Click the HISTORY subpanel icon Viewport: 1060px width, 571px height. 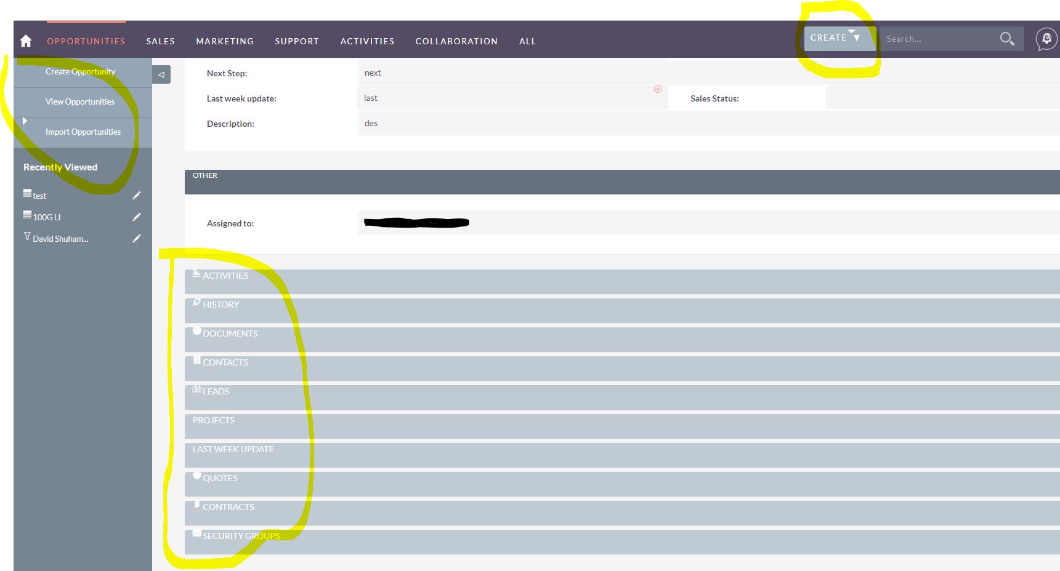coord(196,302)
